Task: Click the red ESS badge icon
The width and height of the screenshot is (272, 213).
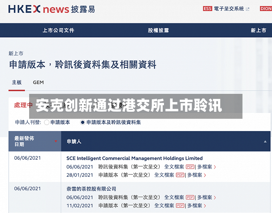Action: [207, 9]
